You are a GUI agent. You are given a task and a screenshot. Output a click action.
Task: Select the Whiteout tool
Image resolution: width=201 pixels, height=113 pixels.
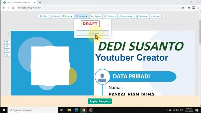click(110, 16)
